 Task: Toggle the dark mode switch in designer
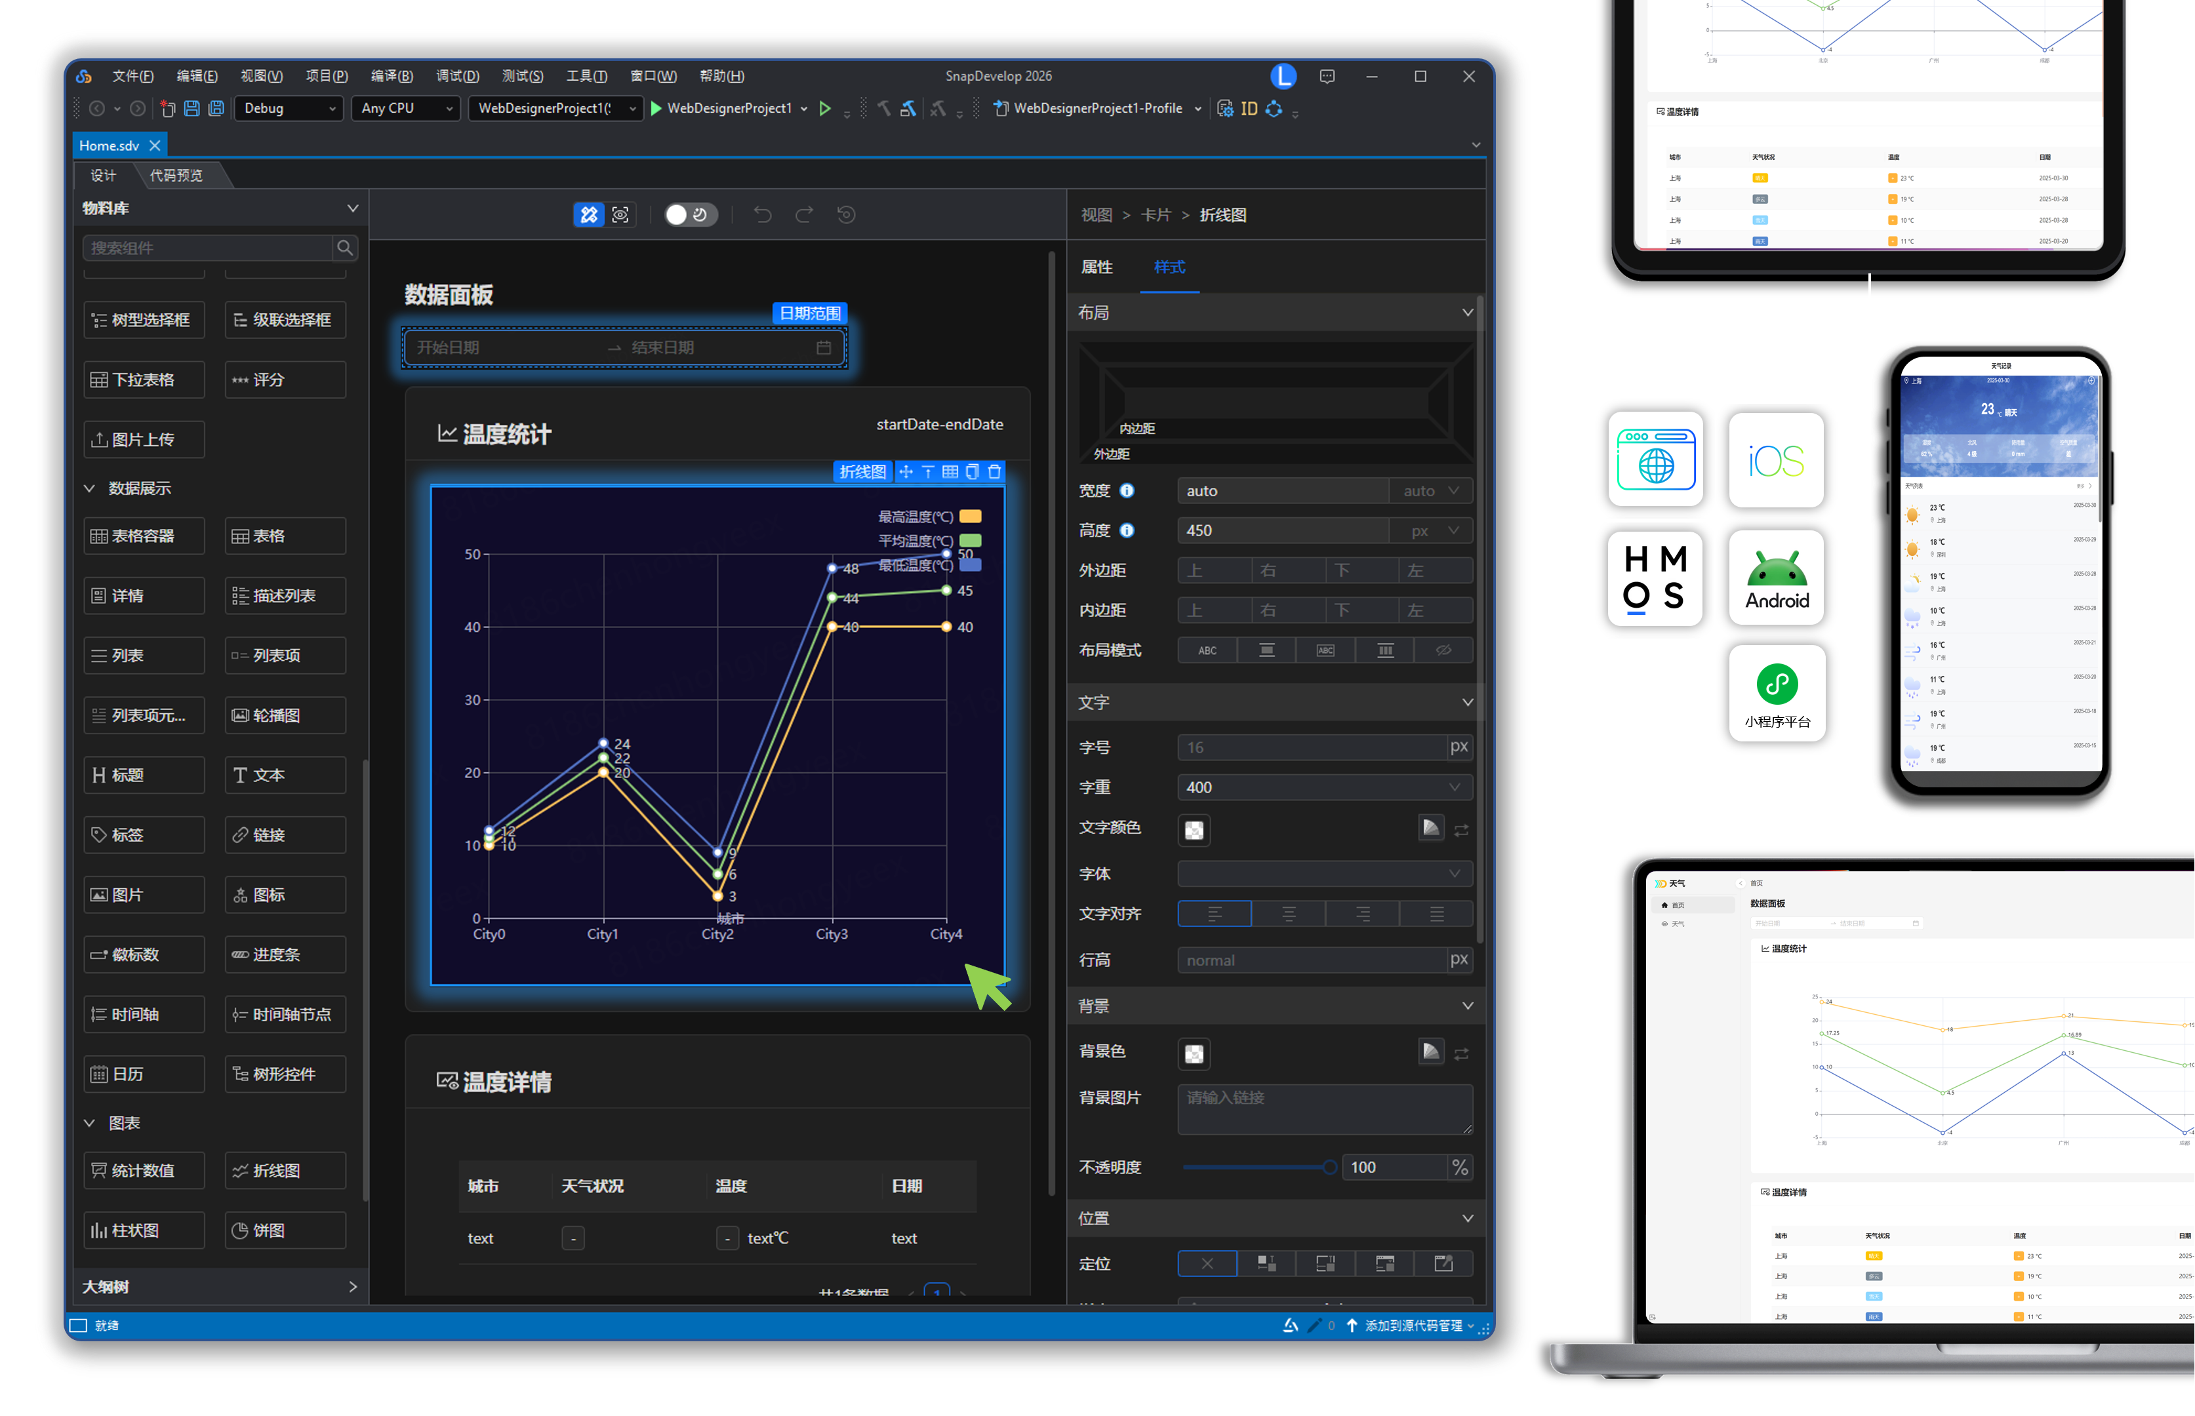[x=690, y=214]
